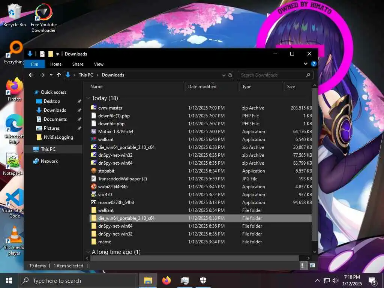Expand the ribbon with the chevron
Image resolution: width=384 pixels, height=288 pixels.
(305, 64)
